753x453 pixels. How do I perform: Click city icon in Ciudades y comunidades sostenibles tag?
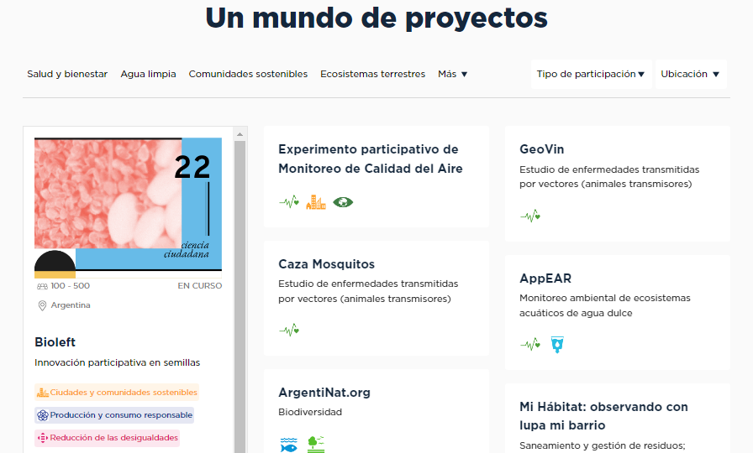coord(43,393)
